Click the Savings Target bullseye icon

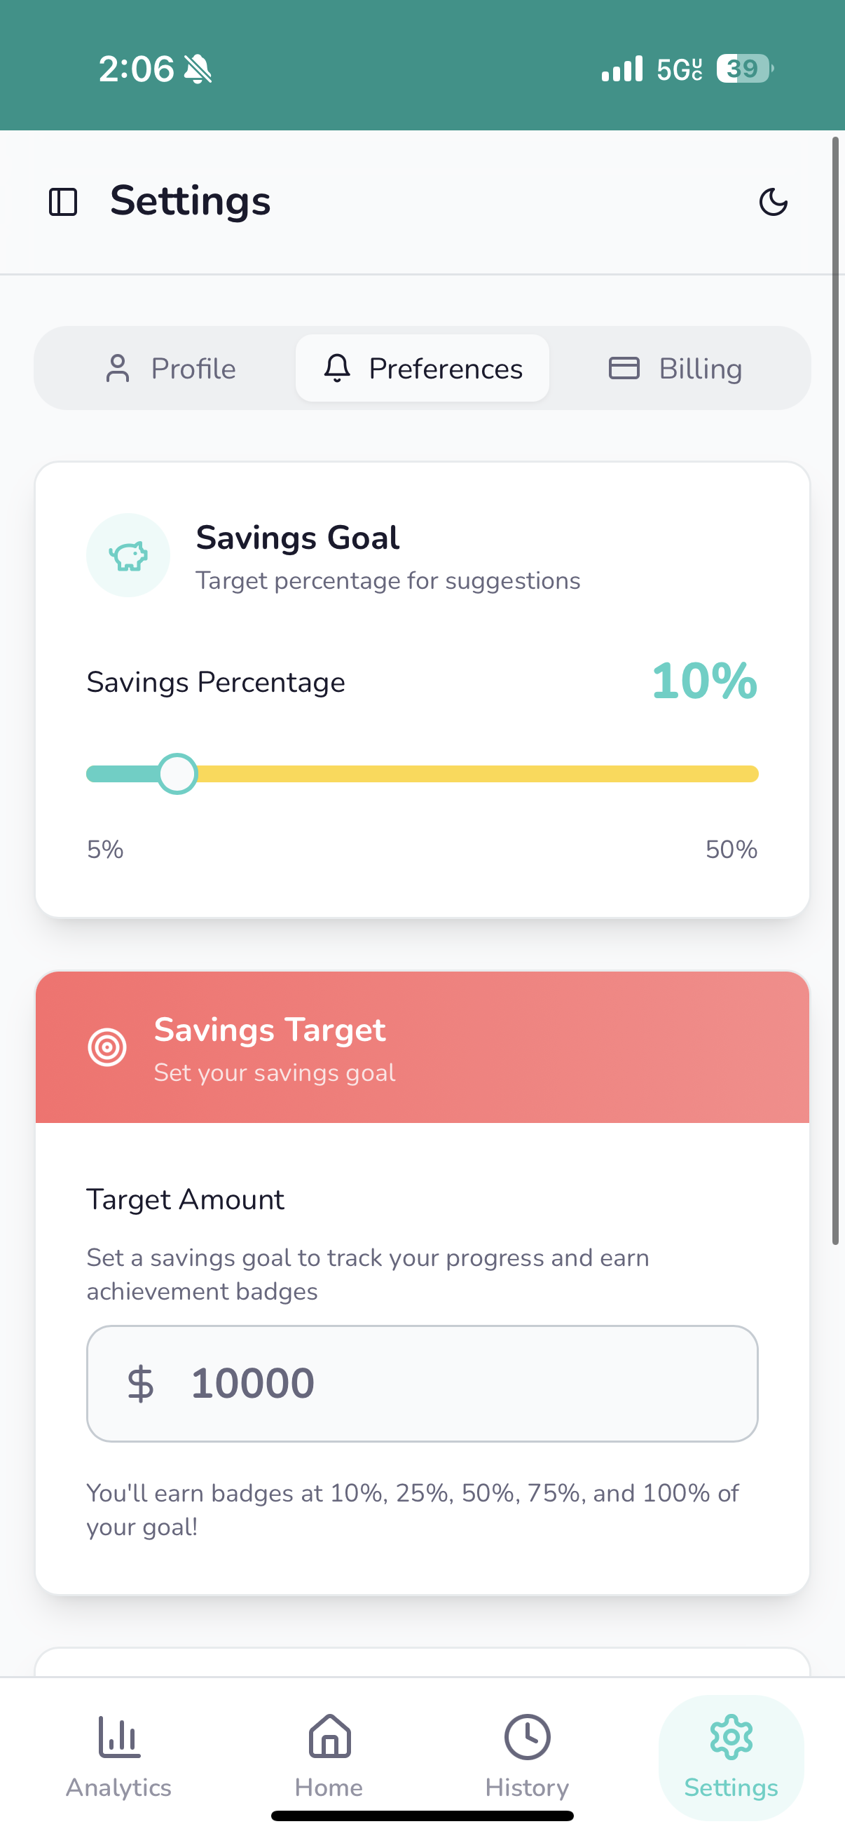pos(108,1047)
